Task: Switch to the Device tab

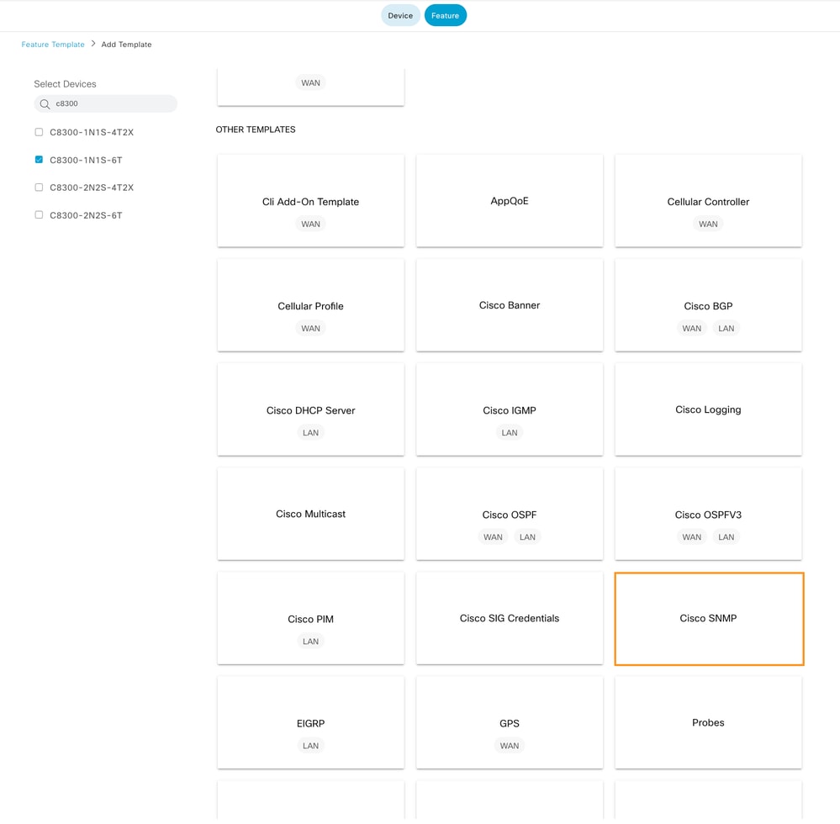Action: pos(400,15)
